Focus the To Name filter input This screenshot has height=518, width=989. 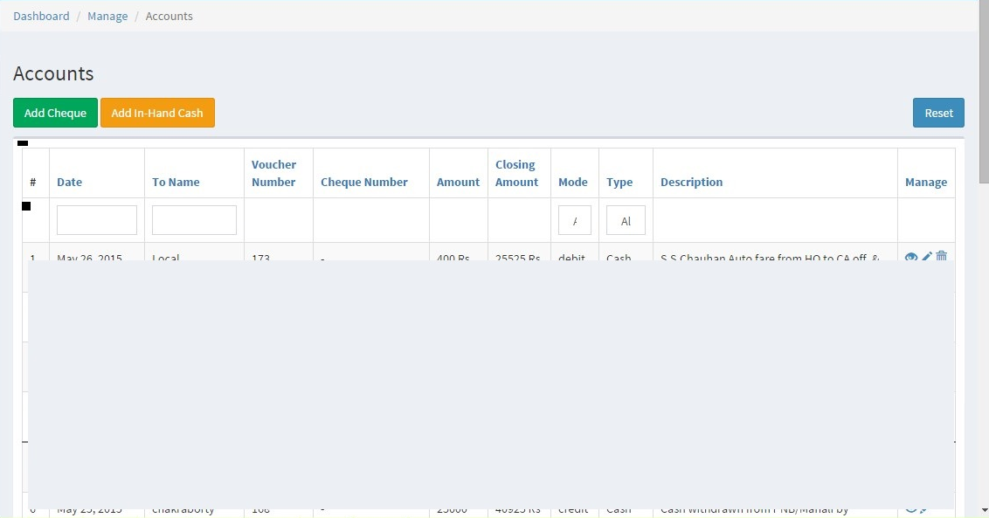pos(194,220)
